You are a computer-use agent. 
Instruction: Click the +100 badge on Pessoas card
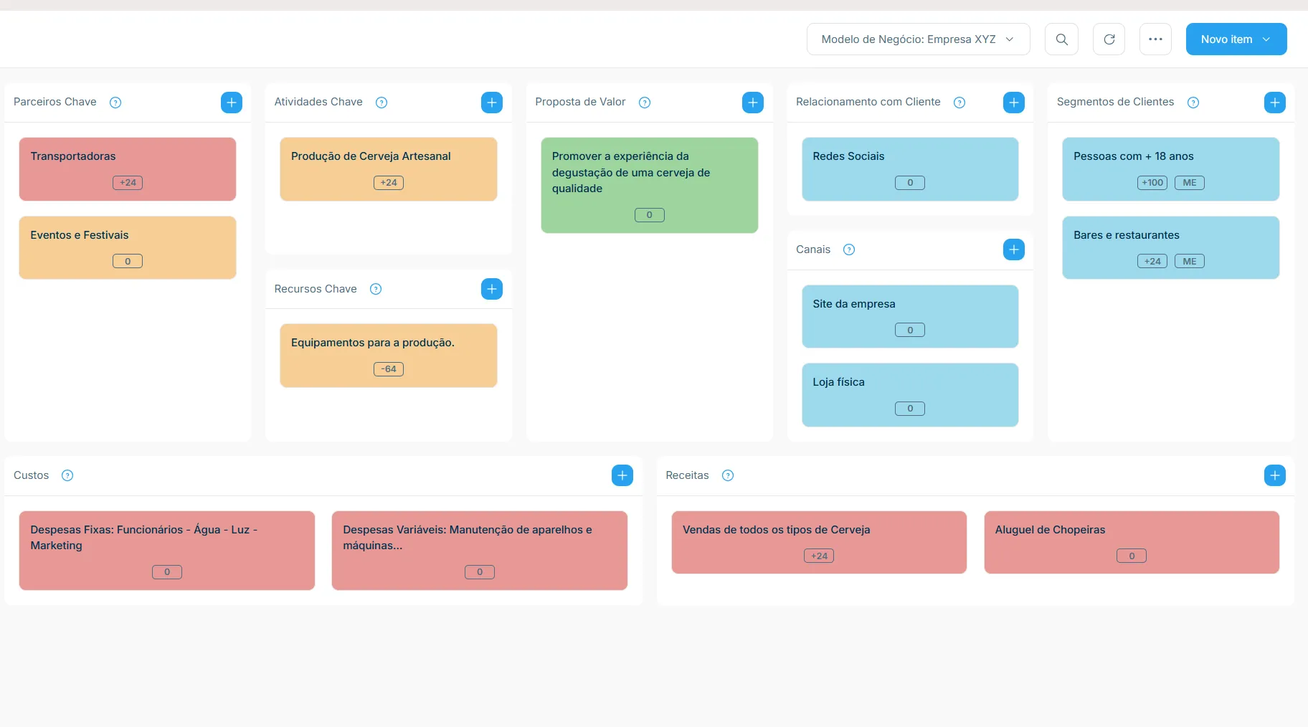point(1152,183)
